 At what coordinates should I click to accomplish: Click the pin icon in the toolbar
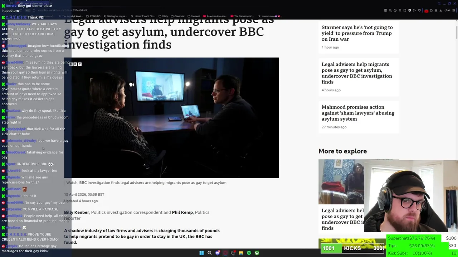400,10
